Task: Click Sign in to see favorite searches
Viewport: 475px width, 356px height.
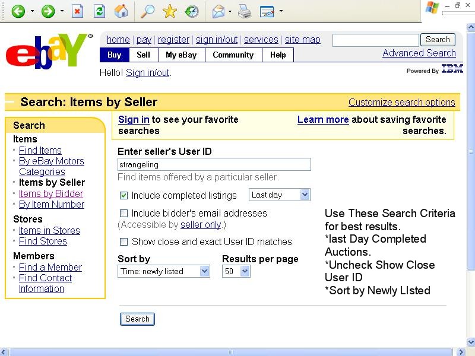Action: point(134,120)
